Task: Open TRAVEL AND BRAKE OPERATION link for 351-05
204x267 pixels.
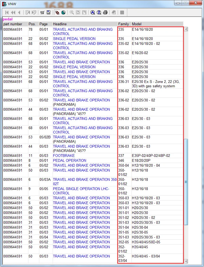Action: pyautogui.click(x=81, y=232)
